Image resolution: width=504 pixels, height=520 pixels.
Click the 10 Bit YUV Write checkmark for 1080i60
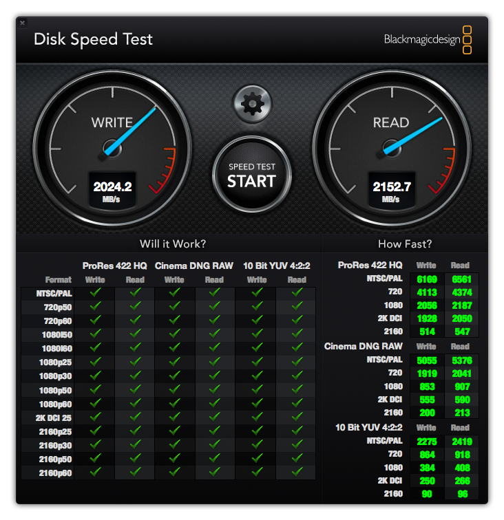pos(257,347)
